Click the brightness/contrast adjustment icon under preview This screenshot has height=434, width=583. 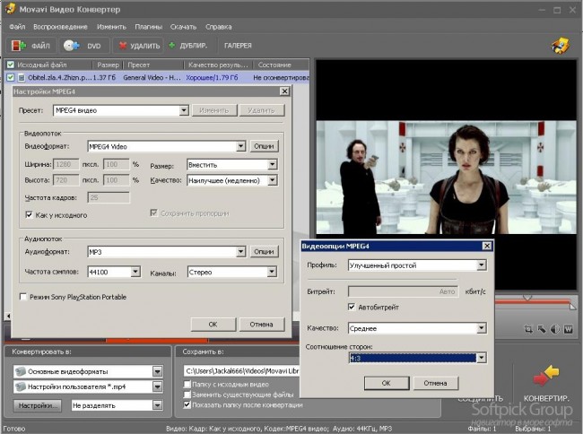(x=554, y=330)
